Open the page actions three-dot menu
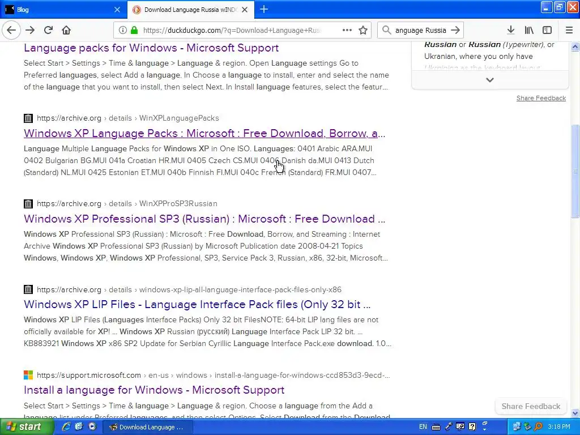The width and height of the screenshot is (580, 435). click(x=347, y=31)
